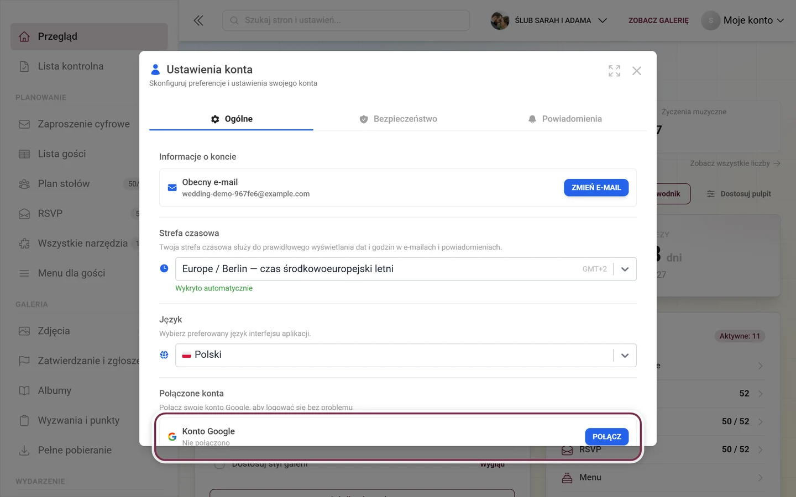Switch to the Bezpieczeństwo tab
The height and width of the screenshot is (497, 796).
click(398, 119)
